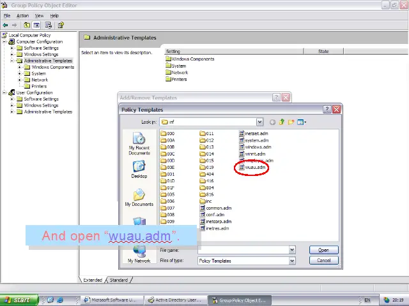
Task: Collapse the User Configuration node
Action: [x=4, y=92]
